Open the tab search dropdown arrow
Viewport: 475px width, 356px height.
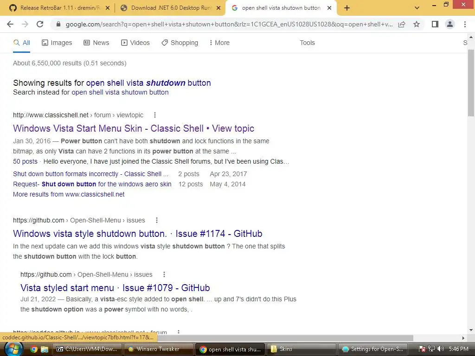417,8
